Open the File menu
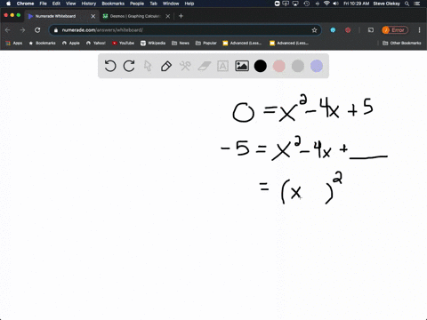This screenshot has width=427, height=320. pos(44,4)
